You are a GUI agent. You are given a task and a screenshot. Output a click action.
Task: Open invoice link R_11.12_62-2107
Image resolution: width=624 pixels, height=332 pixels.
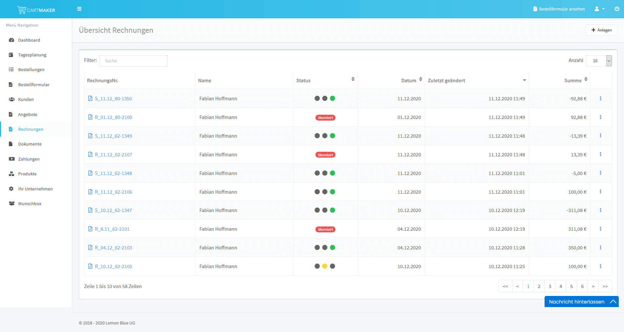[114, 155]
